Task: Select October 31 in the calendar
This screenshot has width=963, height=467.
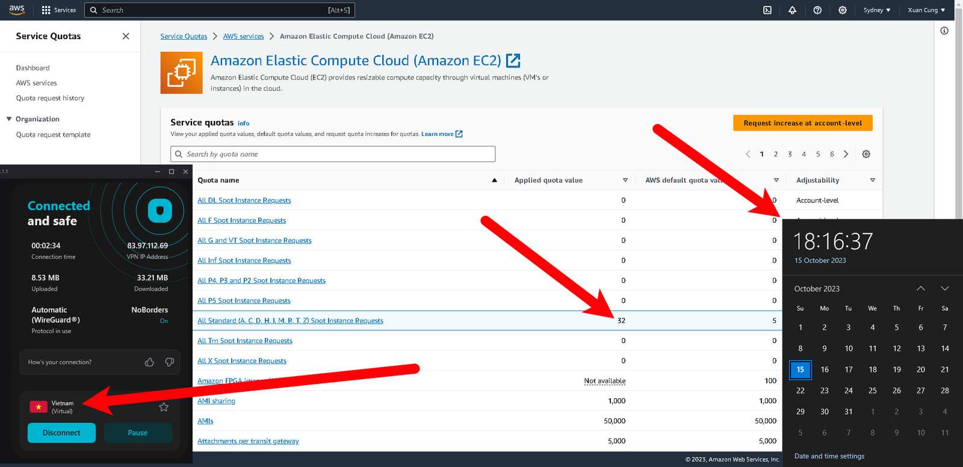Action: tap(848, 412)
